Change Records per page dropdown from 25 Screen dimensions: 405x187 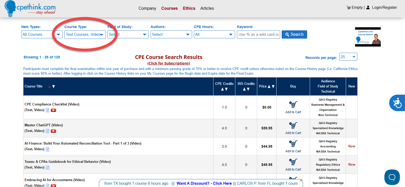348,57
